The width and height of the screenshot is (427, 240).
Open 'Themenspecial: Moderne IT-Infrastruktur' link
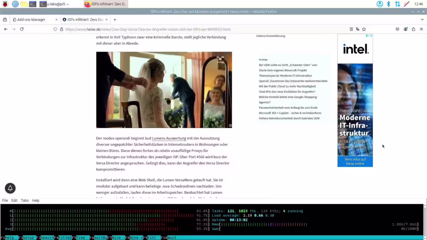(285, 76)
